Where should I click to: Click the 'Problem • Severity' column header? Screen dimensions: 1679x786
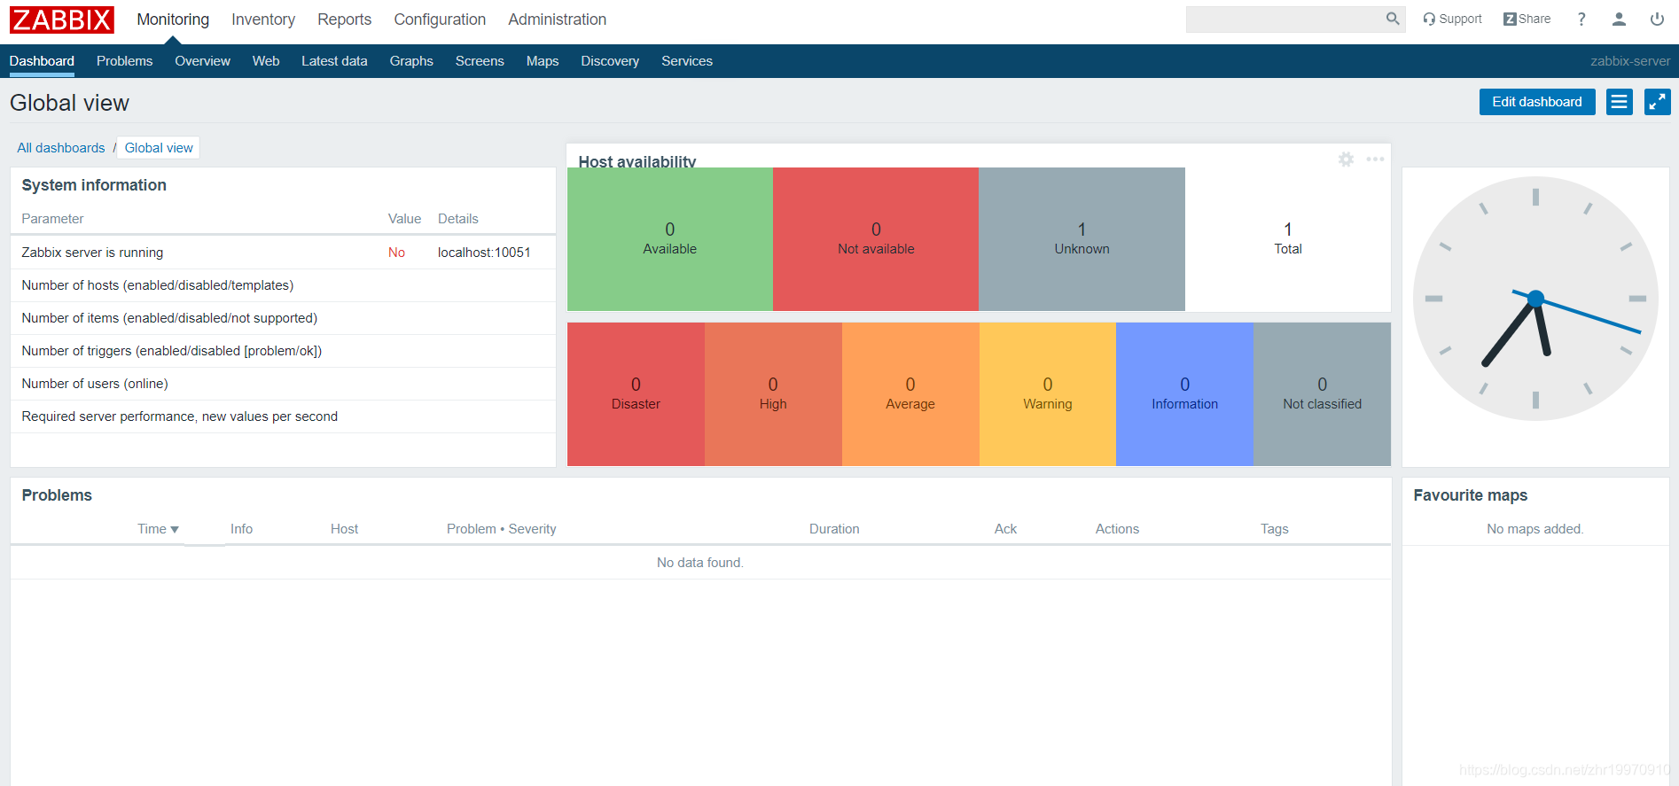(x=502, y=529)
